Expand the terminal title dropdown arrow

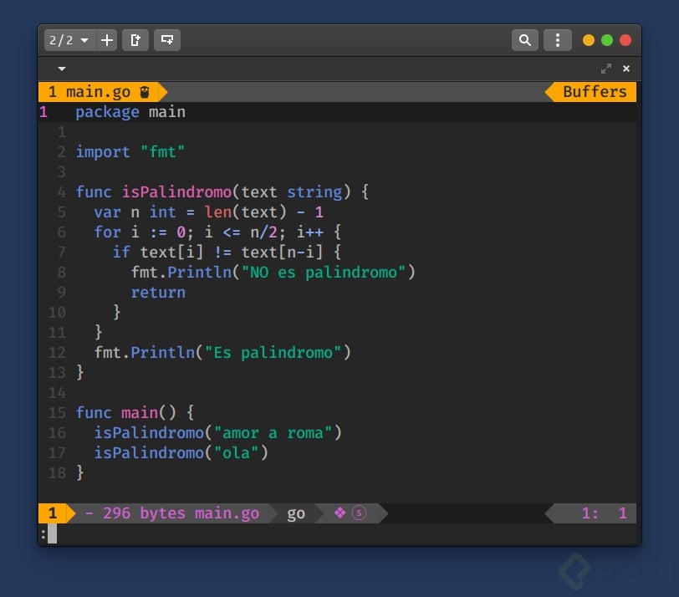tap(61, 69)
